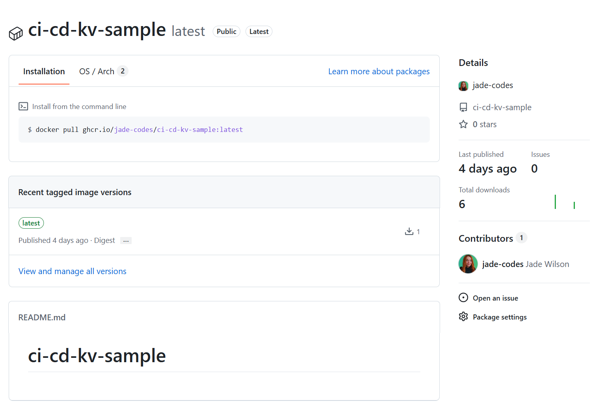616x408 pixels.
Task: Click the Public badge near the title
Action: 227,32
